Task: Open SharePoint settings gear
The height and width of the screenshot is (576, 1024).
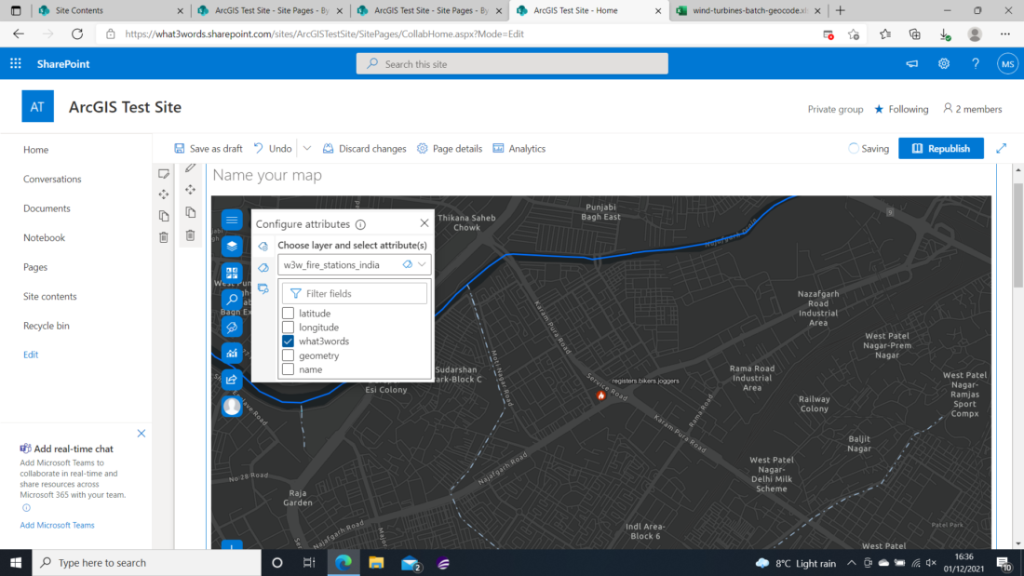Action: pos(944,64)
